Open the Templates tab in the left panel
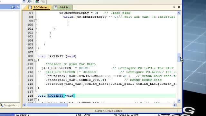Screen dimensions: 206x116 pos(9,105)
